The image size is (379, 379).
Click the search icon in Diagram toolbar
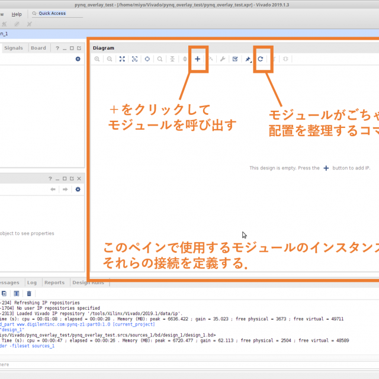tap(159, 59)
